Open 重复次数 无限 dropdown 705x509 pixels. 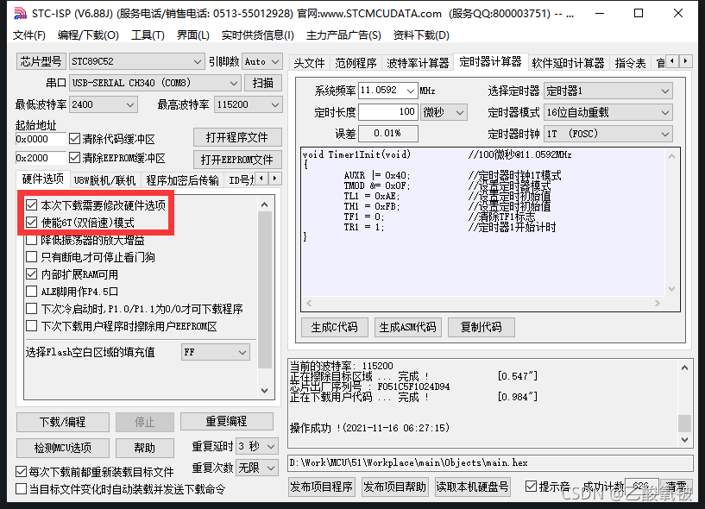click(257, 468)
